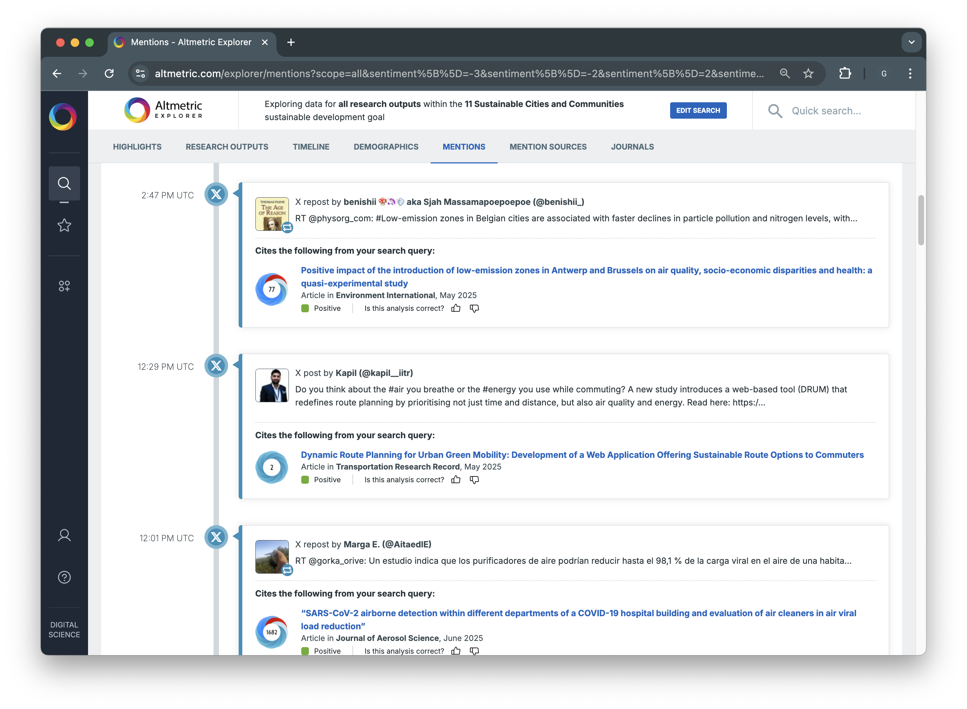Reload the page with the refresh icon
This screenshot has width=967, height=709.
tap(110, 74)
